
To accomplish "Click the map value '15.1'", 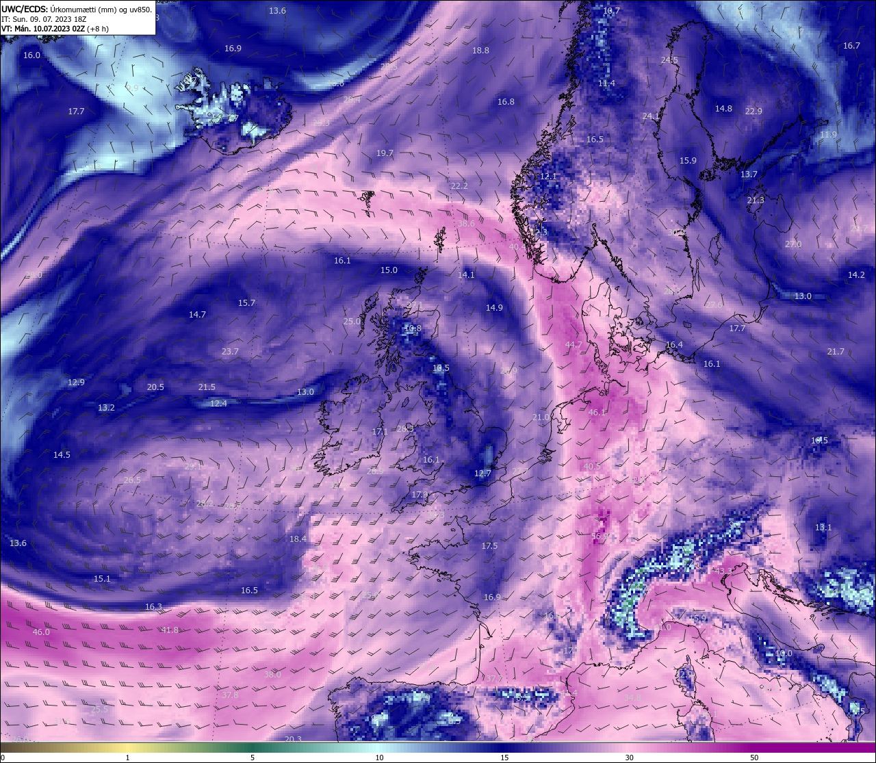I will click(x=102, y=578).
